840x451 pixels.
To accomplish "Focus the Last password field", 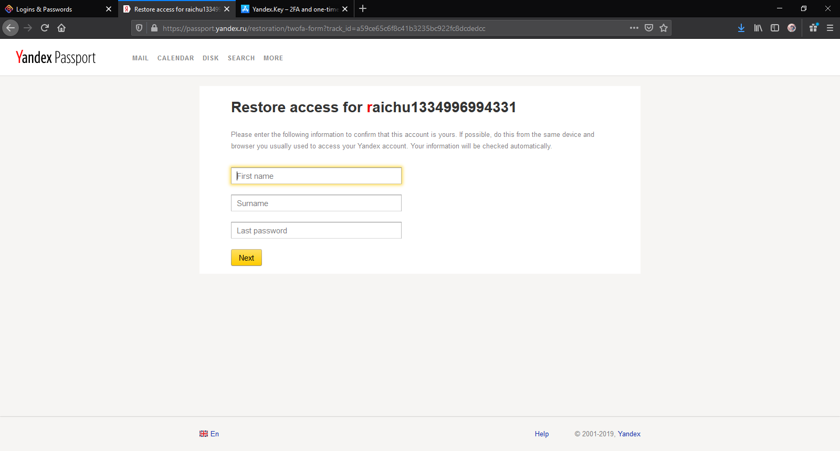I will 316,230.
